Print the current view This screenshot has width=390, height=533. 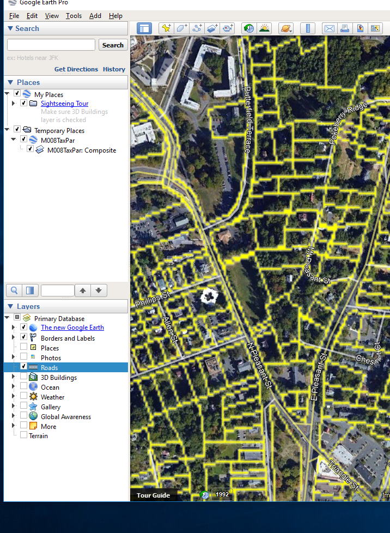(x=344, y=28)
